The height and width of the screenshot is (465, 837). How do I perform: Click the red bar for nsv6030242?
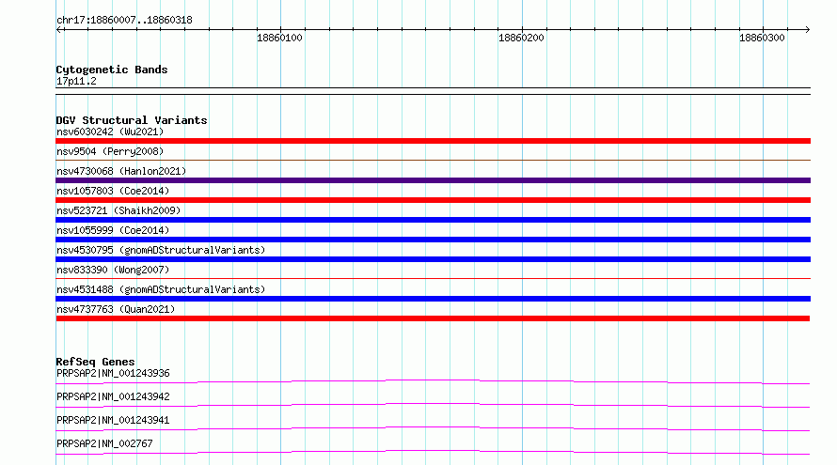[x=433, y=141]
